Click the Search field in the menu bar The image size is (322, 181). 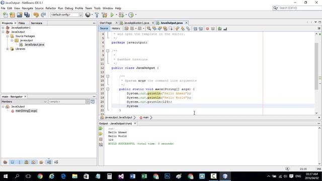tap(299, 8)
